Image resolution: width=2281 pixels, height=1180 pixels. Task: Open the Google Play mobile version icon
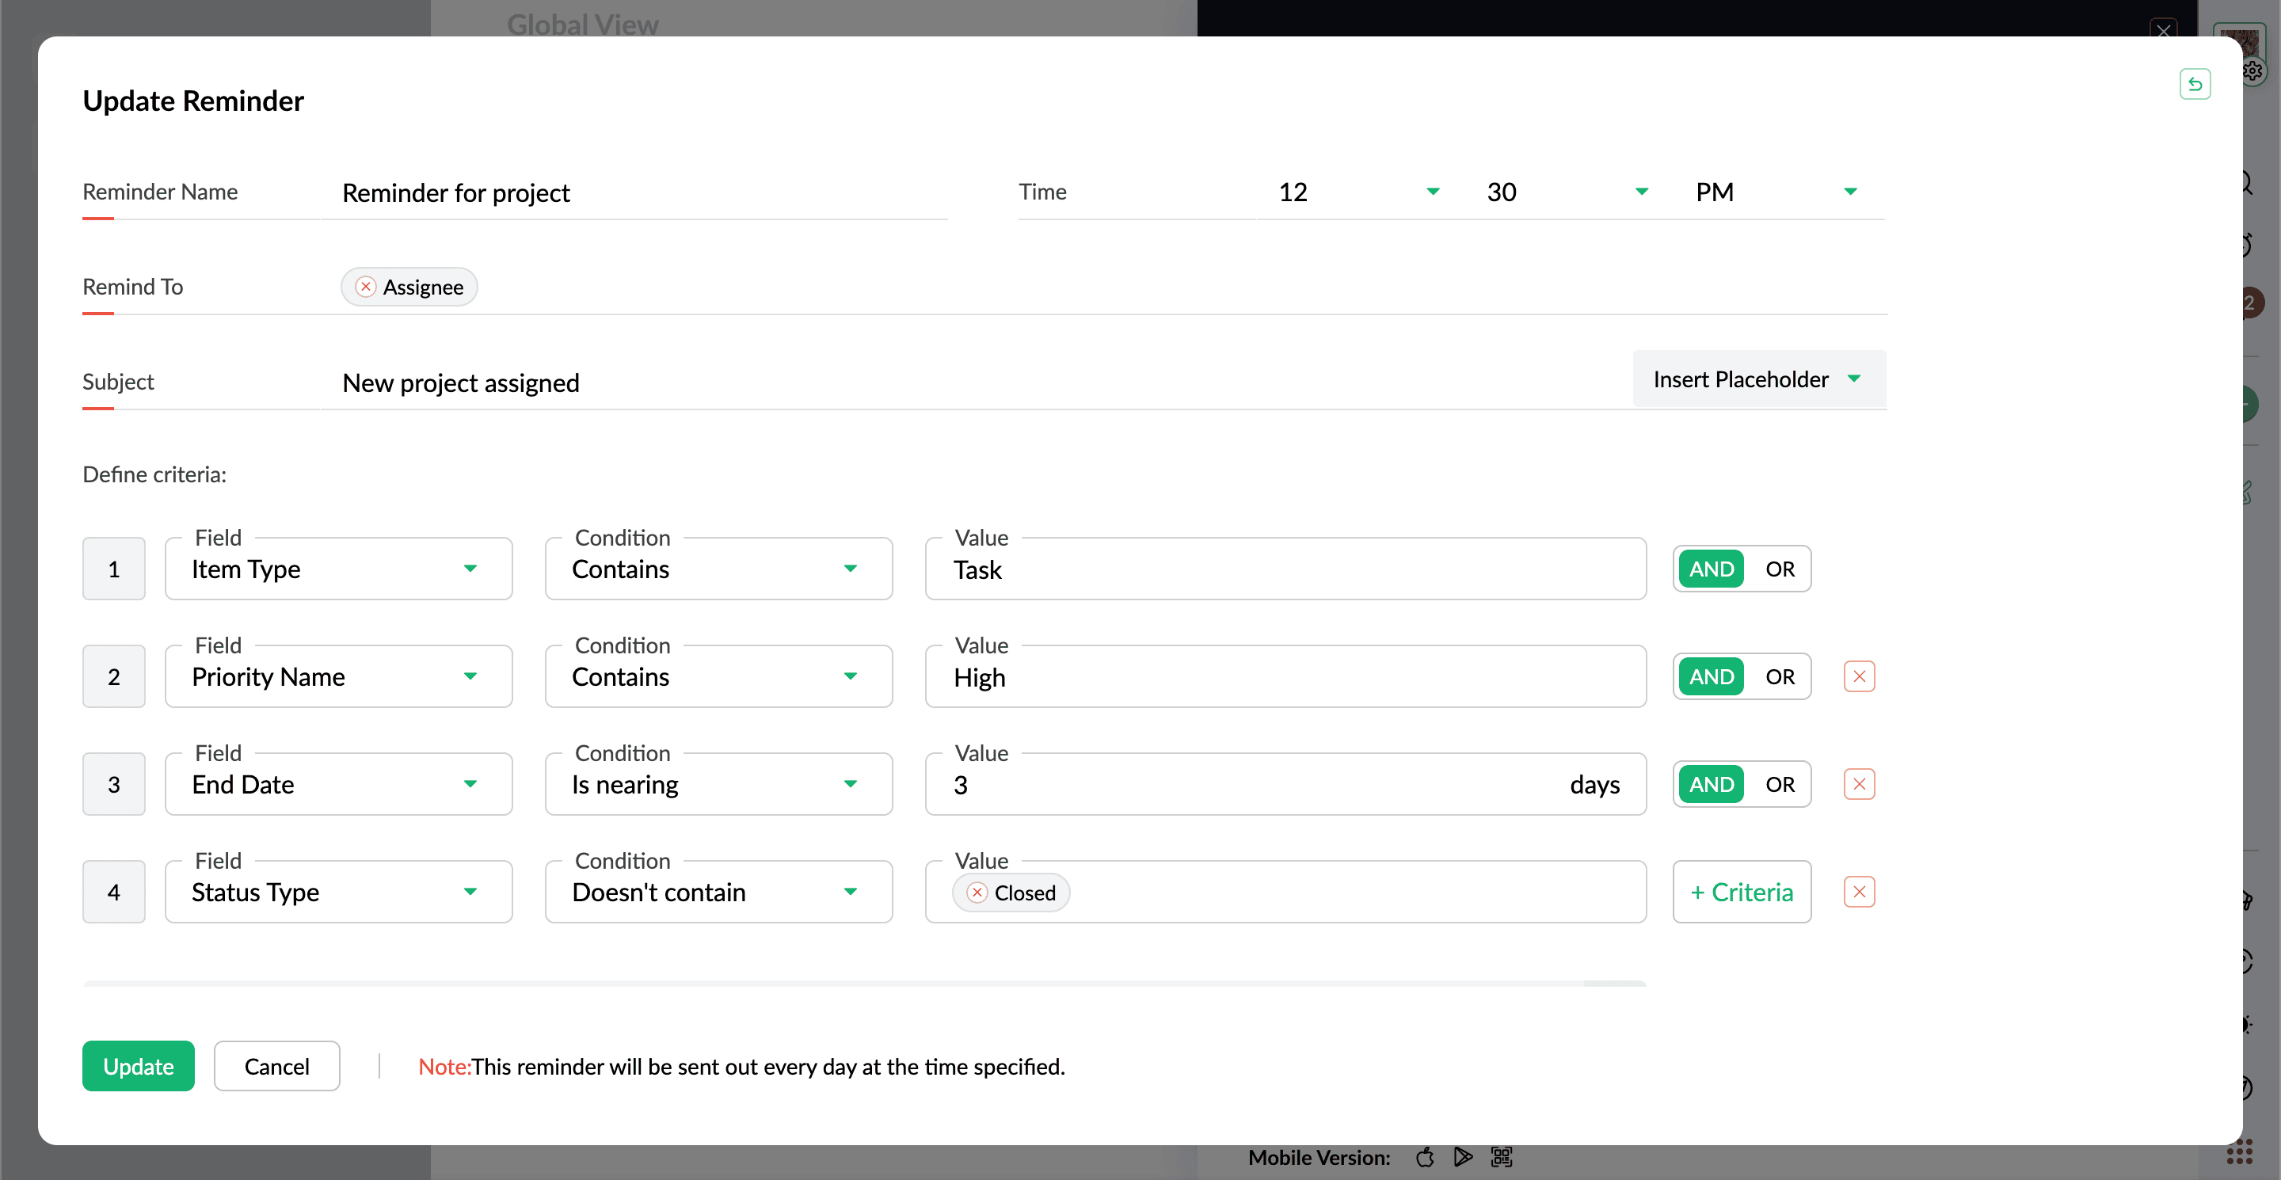[x=1463, y=1157]
